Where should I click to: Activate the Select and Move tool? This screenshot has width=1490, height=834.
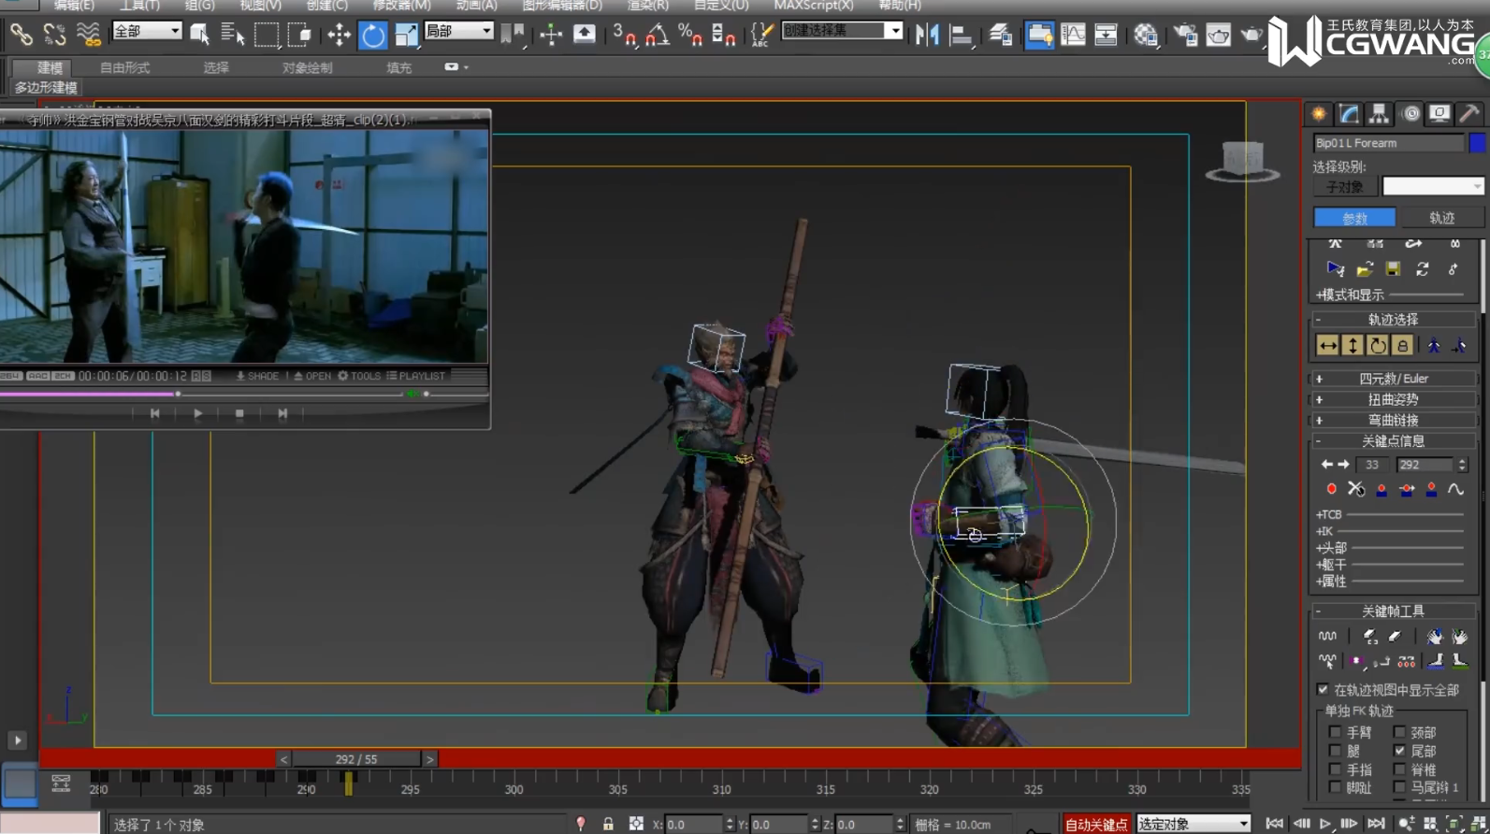click(339, 35)
